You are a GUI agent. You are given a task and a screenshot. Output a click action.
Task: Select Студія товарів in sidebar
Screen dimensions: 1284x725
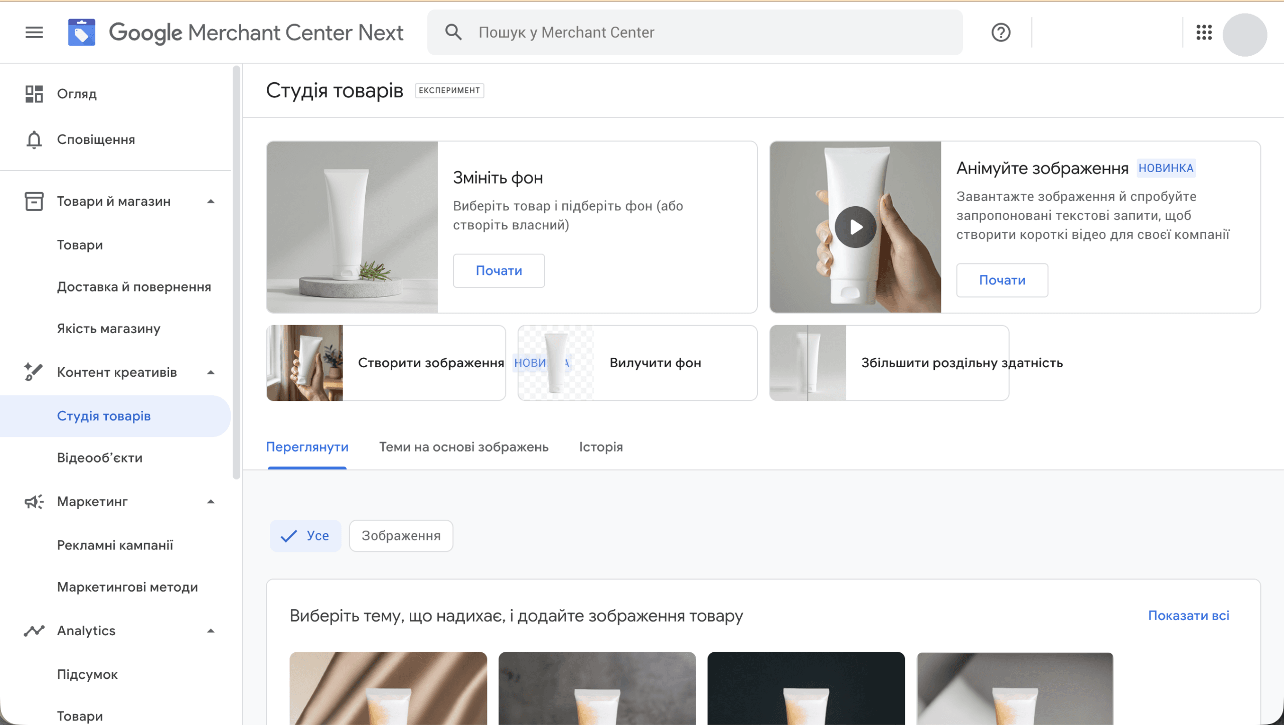coord(115,416)
